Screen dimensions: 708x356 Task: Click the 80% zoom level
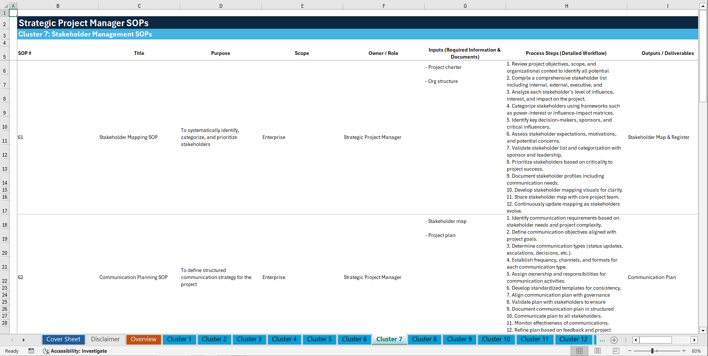coord(696,351)
